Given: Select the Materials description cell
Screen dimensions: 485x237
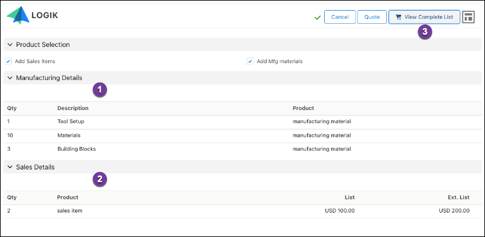Looking at the screenshot, I should click(69, 135).
